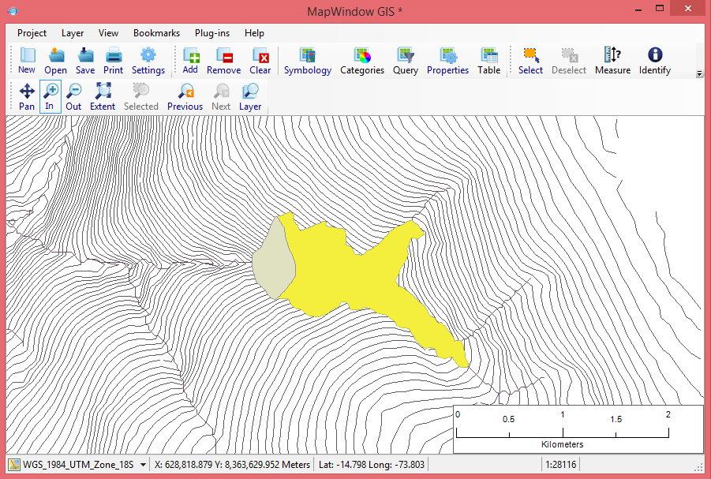Image resolution: width=711 pixels, height=479 pixels.
Task: Open the Bookmarks menu
Action: [156, 33]
